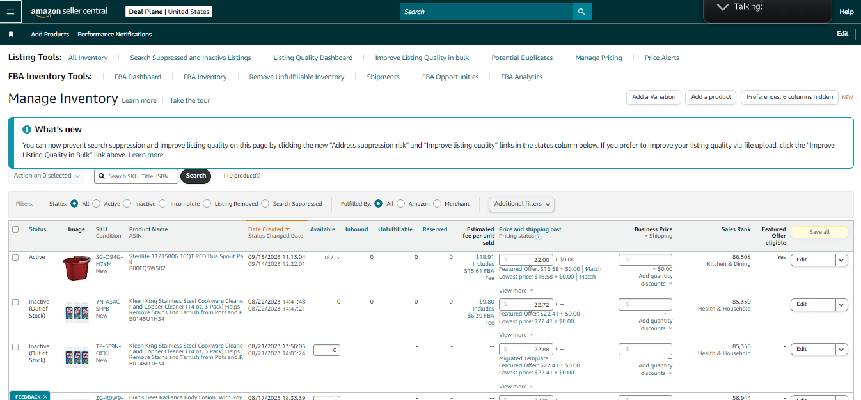Click the inventory Search button
The width and height of the screenshot is (861, 400).
tap(196, 176)
